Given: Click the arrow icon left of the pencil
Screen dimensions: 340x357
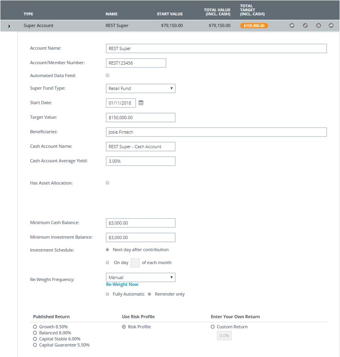Looking at the screenshot, I should (292, 25).
